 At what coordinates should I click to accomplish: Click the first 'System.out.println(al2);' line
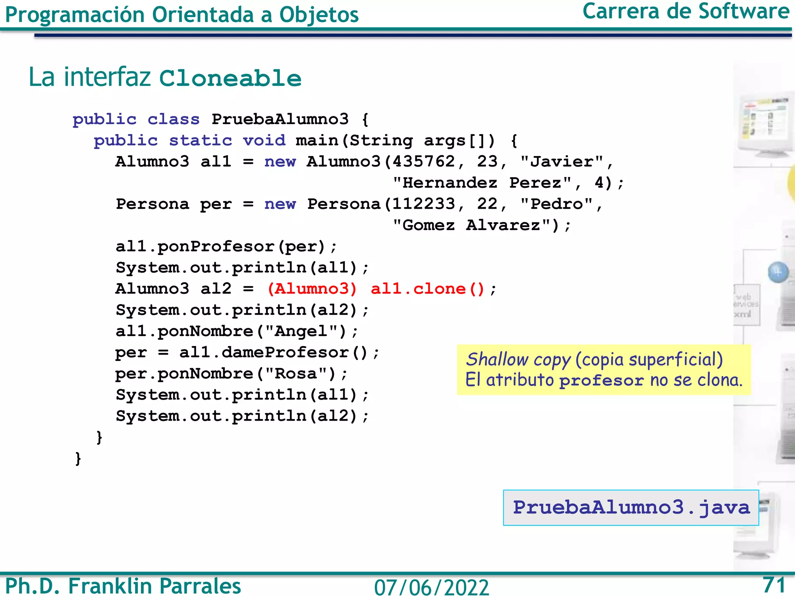(242, 310)
